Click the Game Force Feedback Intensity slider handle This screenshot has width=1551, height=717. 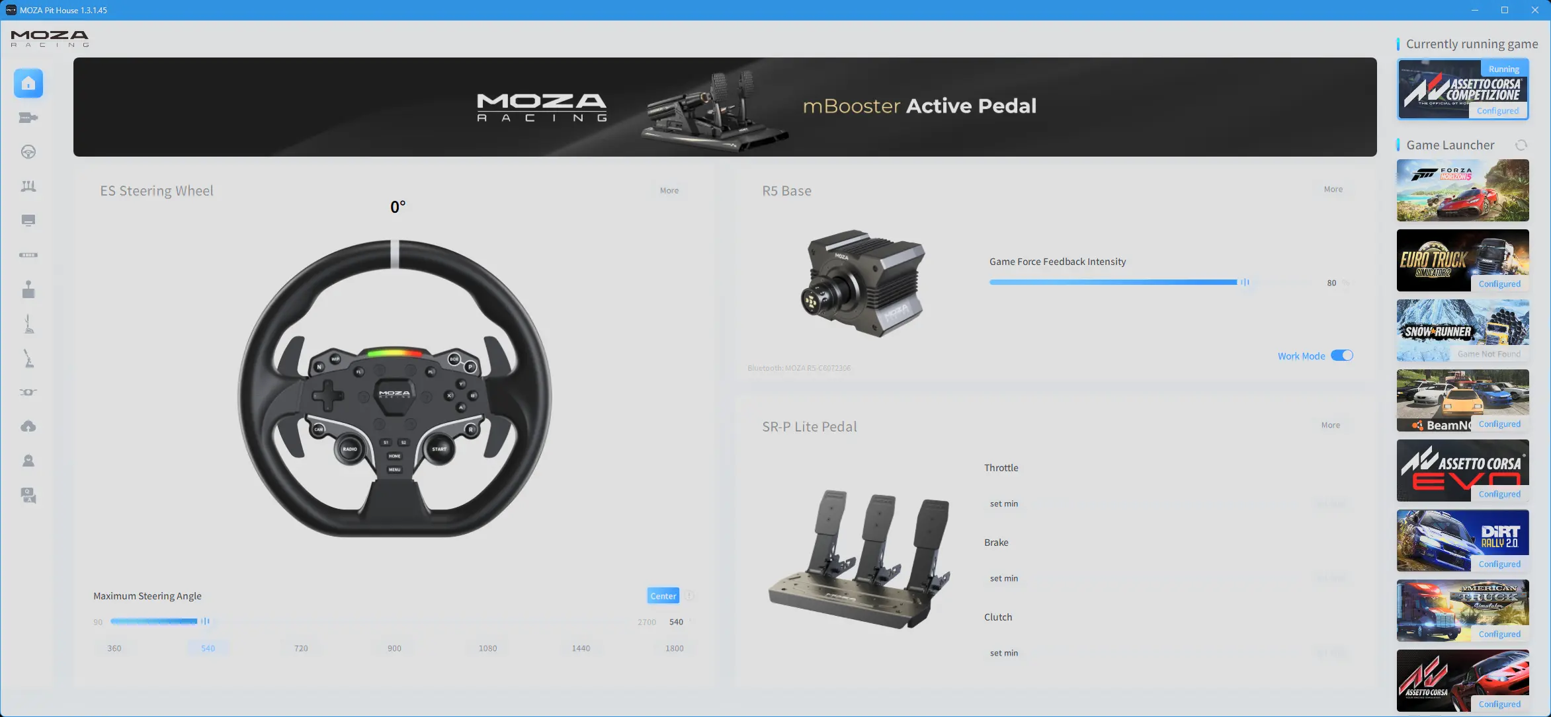[1245, 282]
